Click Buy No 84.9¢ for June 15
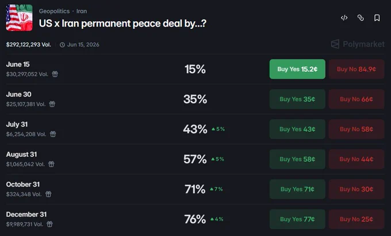Image resolution: width=391 pixels, height=236 pixels. (356, 69)
